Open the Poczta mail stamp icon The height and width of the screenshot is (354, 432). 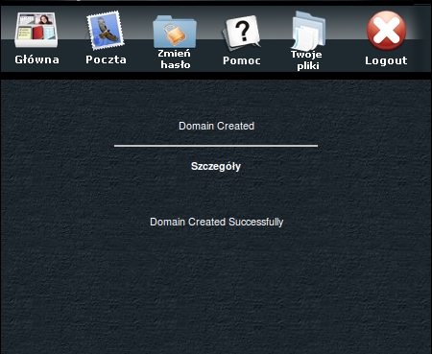pos(106,31)
